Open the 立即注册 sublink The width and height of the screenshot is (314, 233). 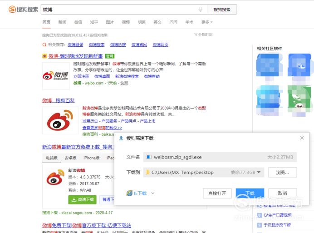[81, 76]
